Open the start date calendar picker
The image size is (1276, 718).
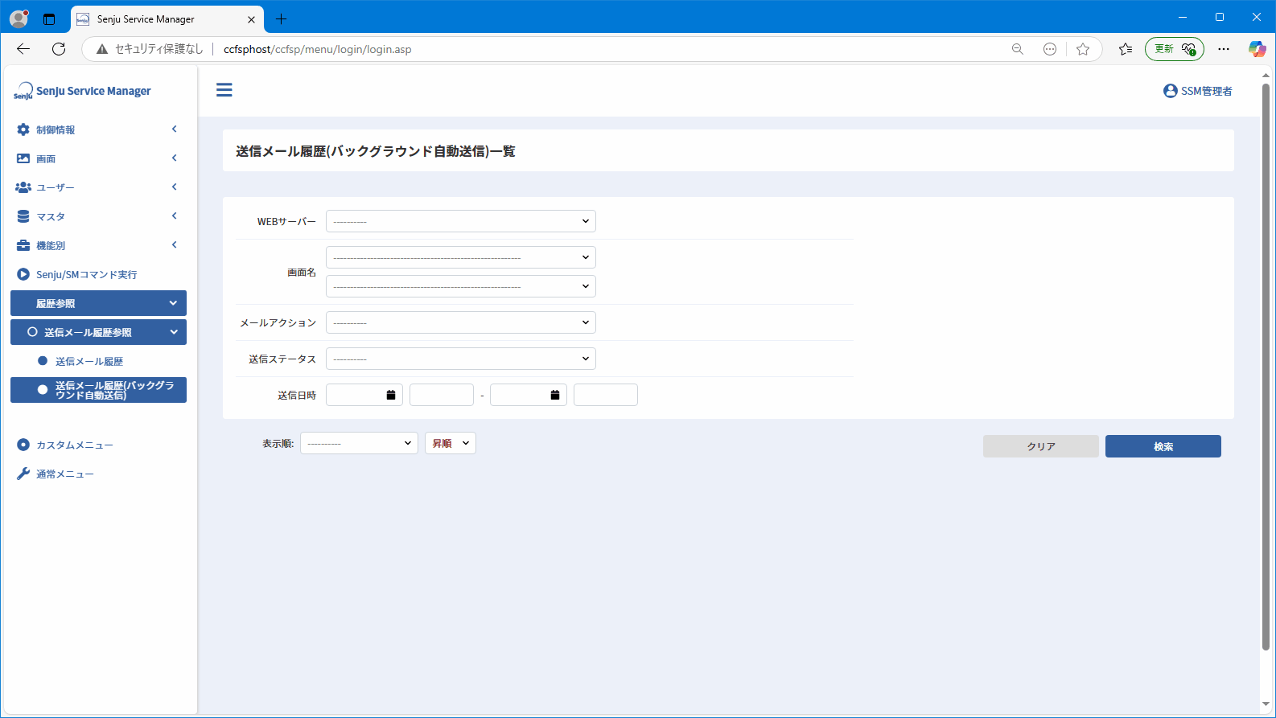391,395
